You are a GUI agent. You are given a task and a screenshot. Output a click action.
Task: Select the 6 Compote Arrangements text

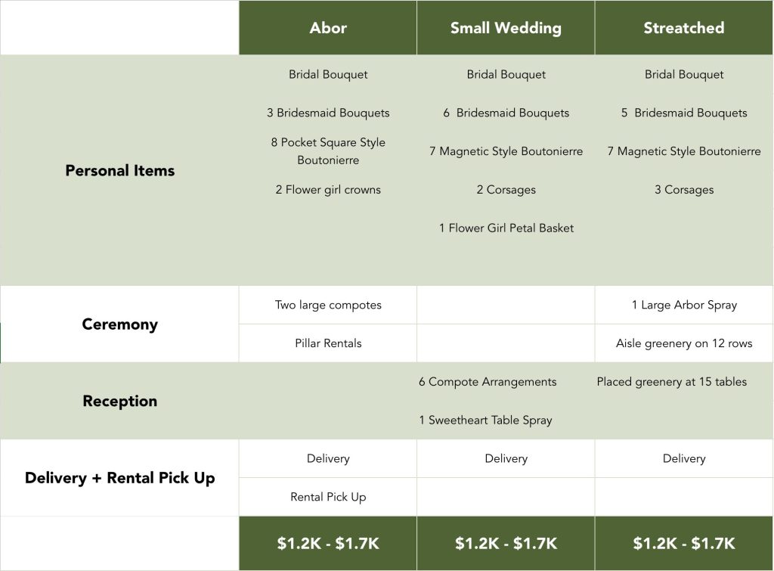pos(488,382)
